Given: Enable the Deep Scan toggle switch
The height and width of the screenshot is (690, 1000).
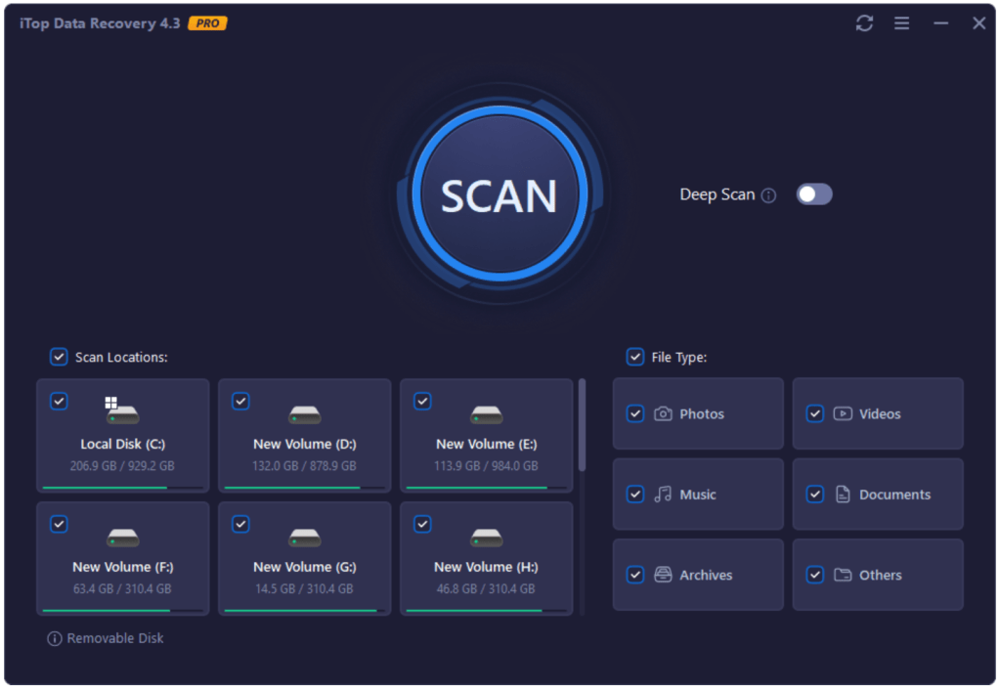Looking at the screenshot, I should (813, 194).
